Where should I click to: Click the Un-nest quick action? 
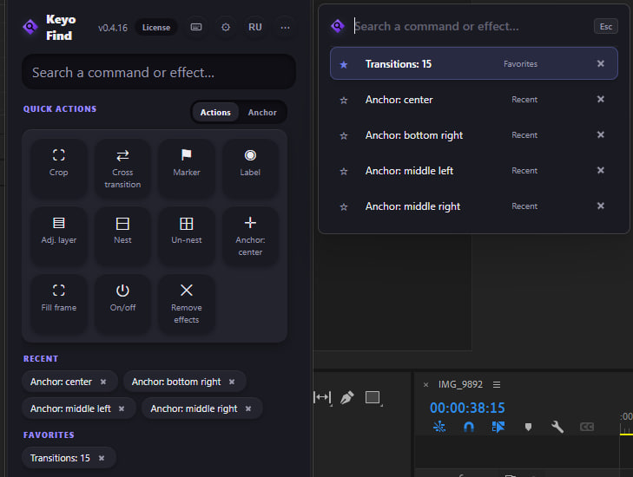[187, 236]
